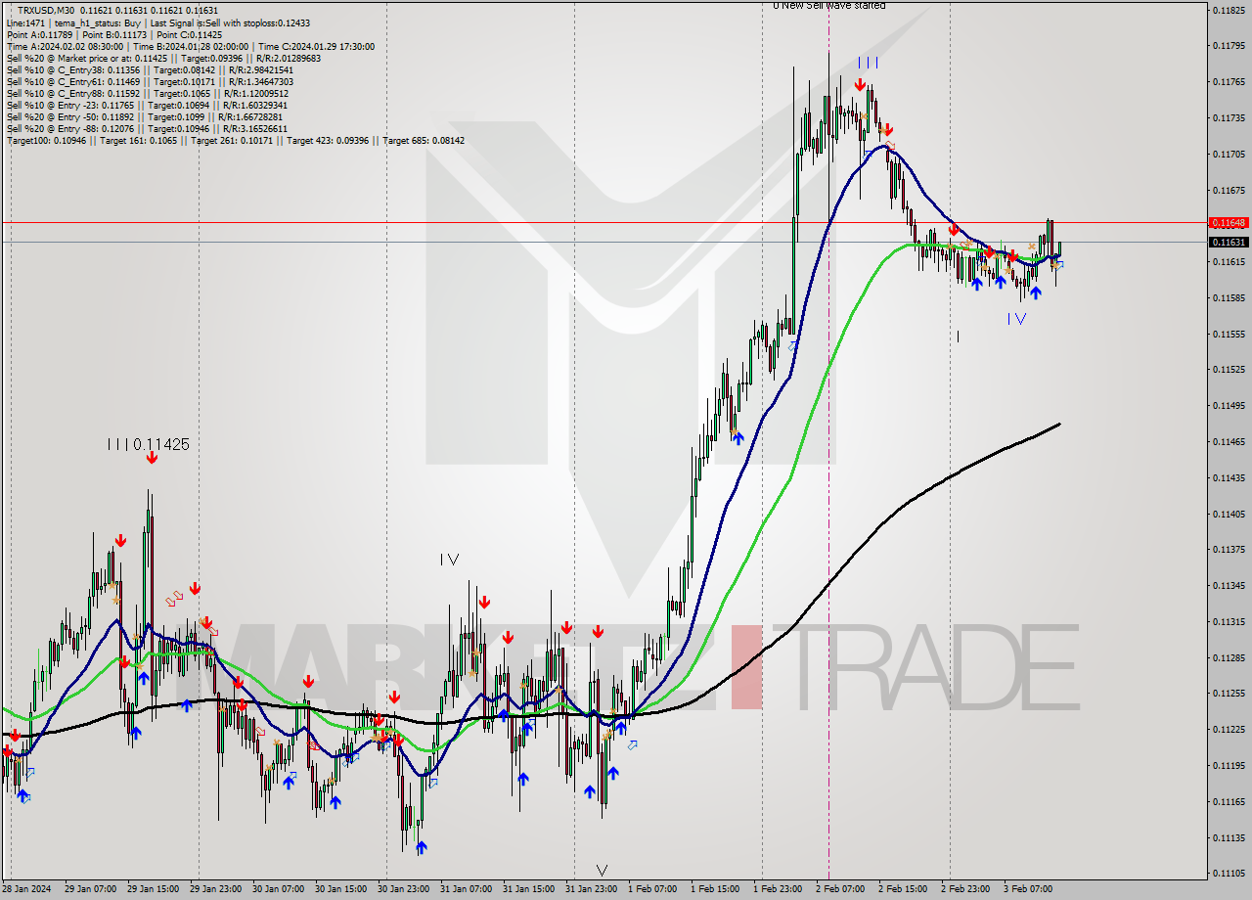This screenshot has width=1252, height=900.
Task: Click the 0.11105 price axis label
Action: (1229, 874)
